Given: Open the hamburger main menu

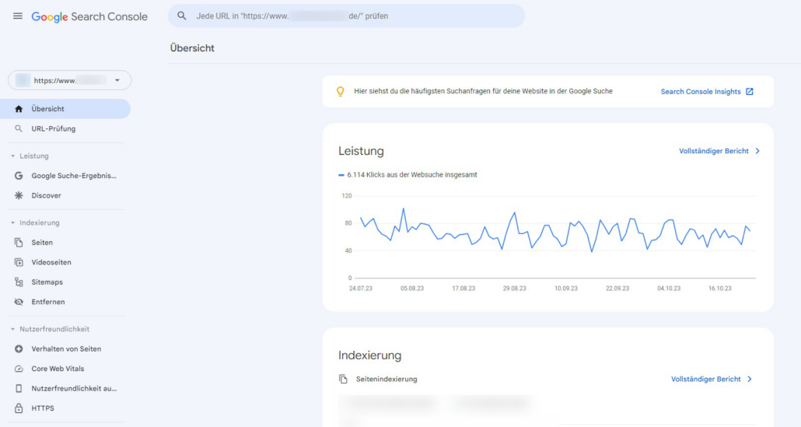Looking at the screenshot, I should [18, 16].
